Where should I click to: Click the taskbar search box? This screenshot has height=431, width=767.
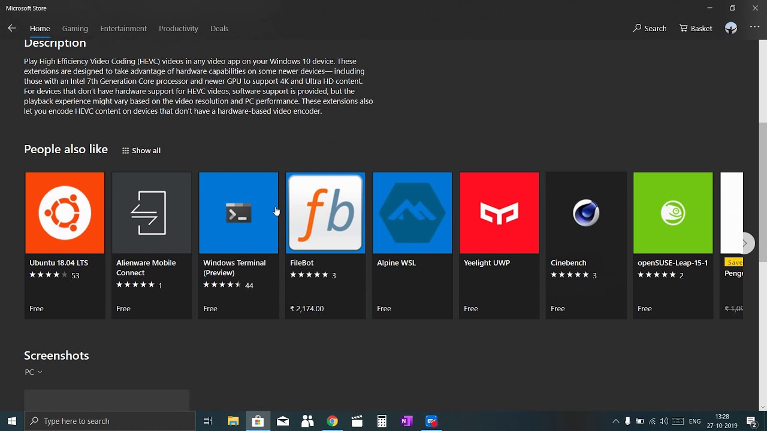110,421
